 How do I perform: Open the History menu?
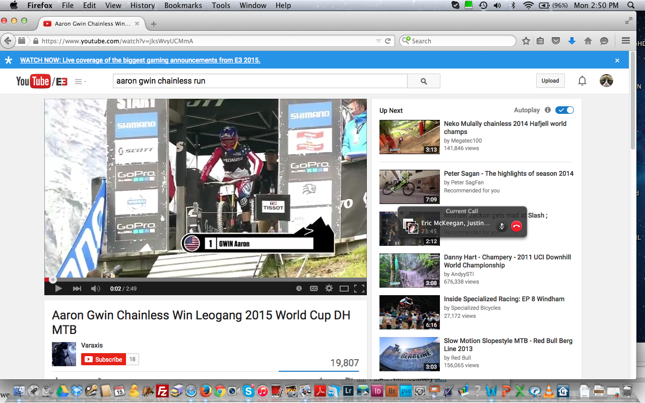pos(143,6)
